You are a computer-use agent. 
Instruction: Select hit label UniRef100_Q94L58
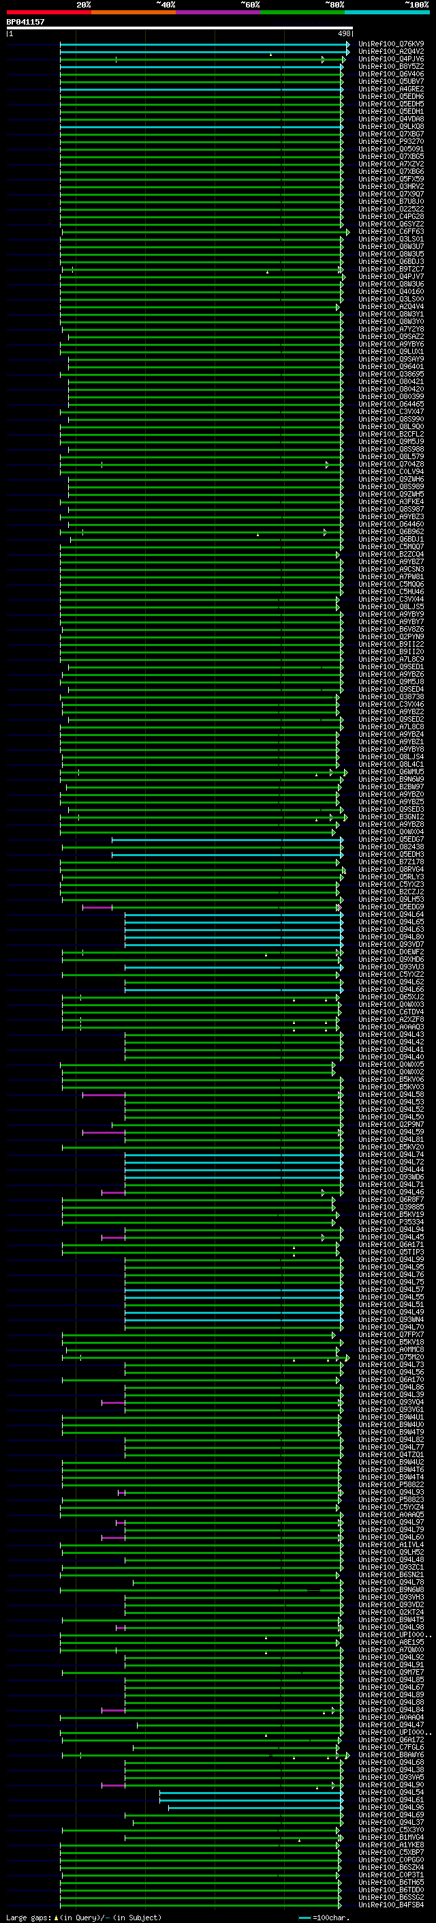click(x=391, y=1095)
